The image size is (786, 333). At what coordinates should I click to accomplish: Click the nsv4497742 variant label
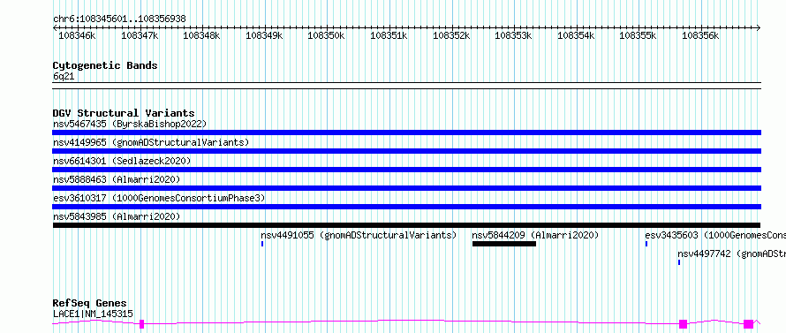click(x=732, y=254)
